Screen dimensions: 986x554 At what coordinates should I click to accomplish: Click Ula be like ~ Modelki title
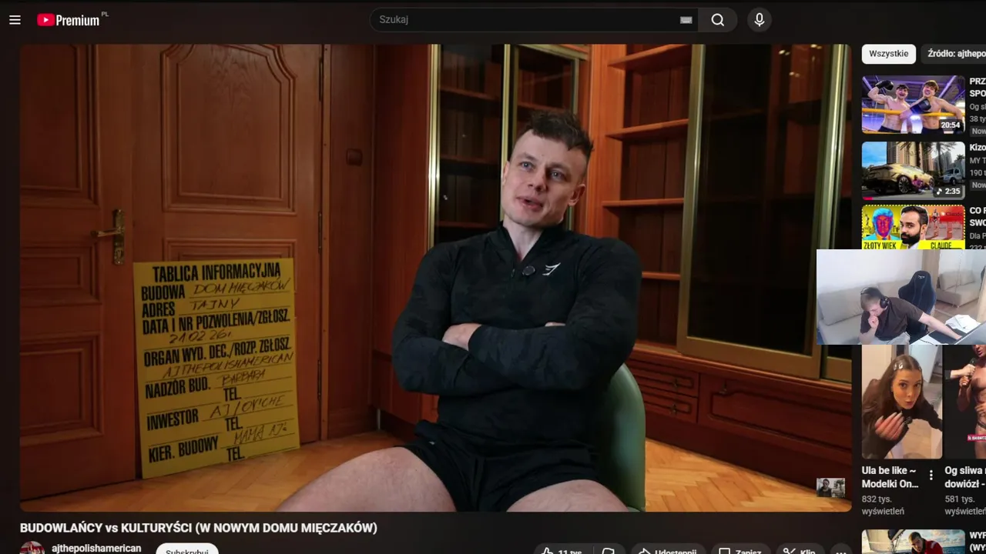point(890,477)
